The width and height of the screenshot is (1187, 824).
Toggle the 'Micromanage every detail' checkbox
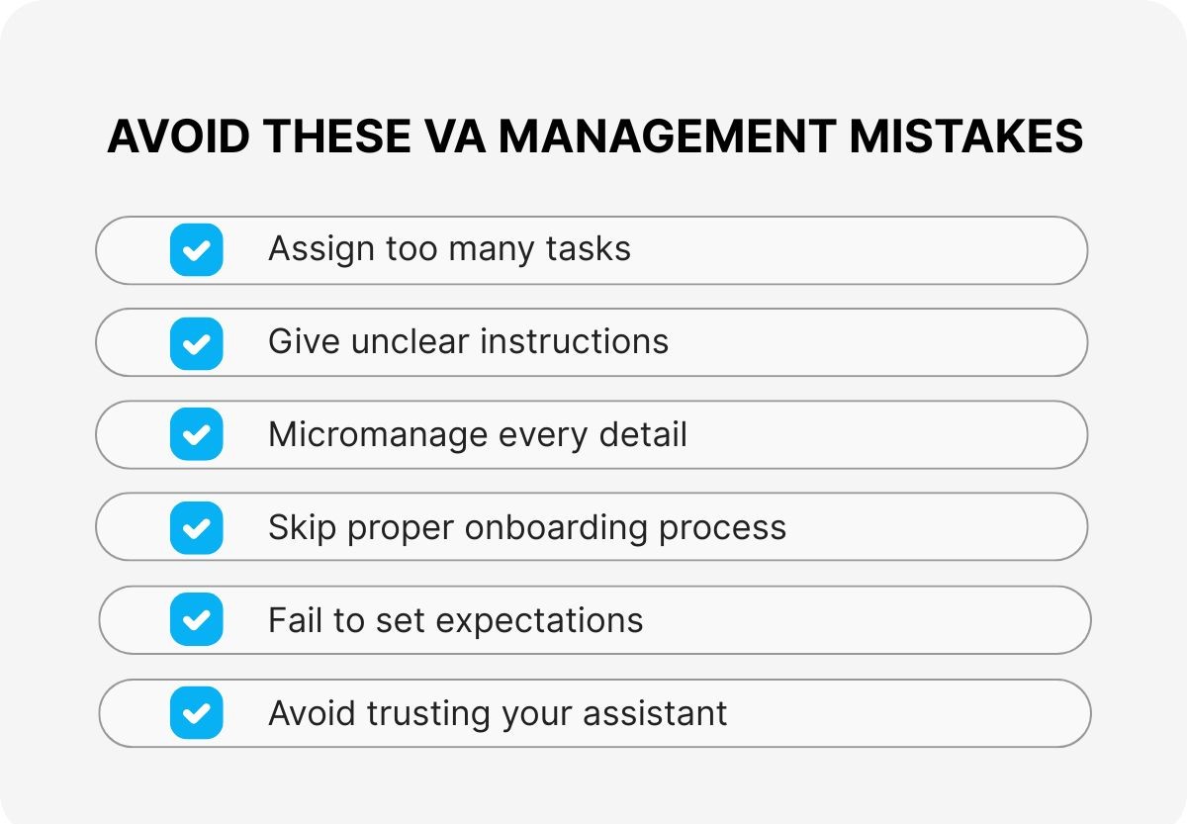point(196,434)
